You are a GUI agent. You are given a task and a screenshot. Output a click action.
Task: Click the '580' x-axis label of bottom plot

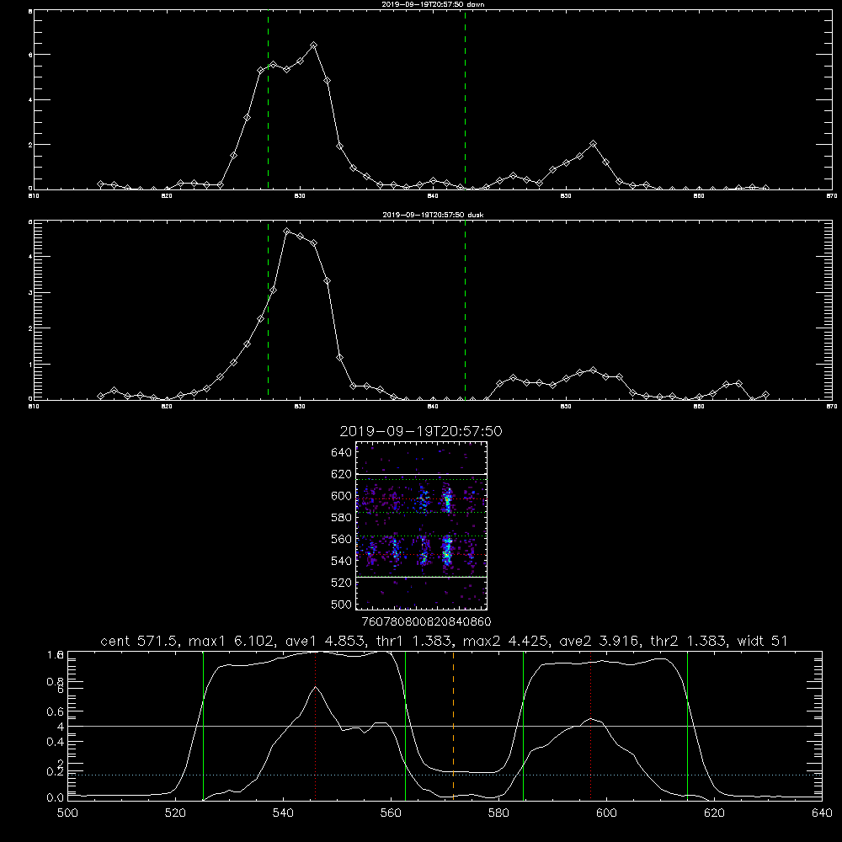[x=498, y=813]
